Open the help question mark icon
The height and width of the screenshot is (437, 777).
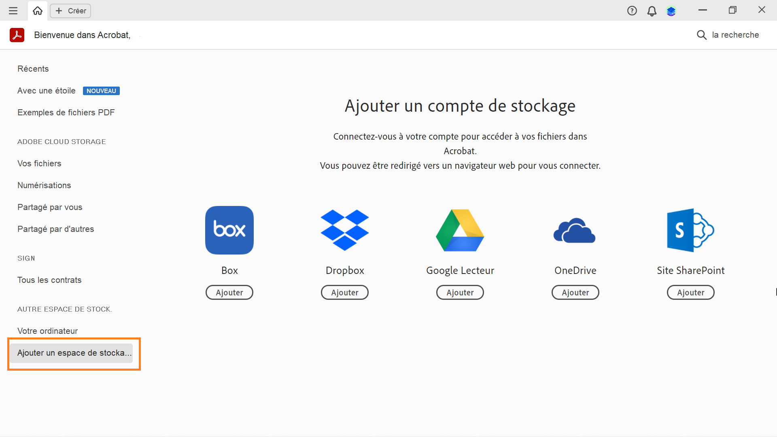click(632, 11)
